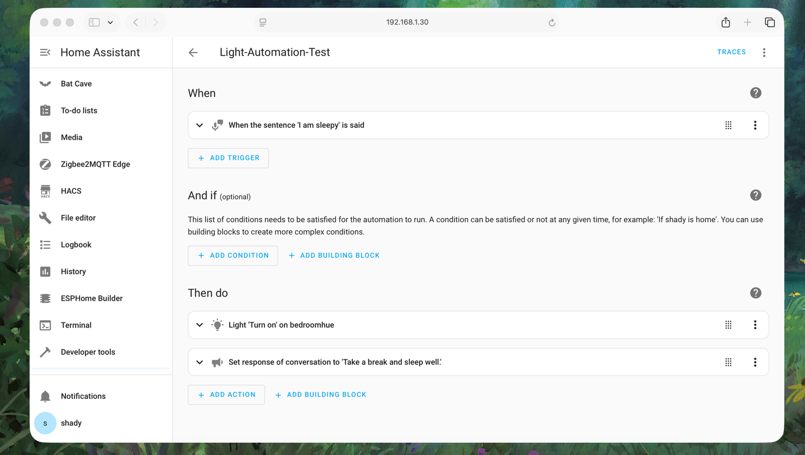Click the Safari address bar 192.168.1.30

pos(407,22)
